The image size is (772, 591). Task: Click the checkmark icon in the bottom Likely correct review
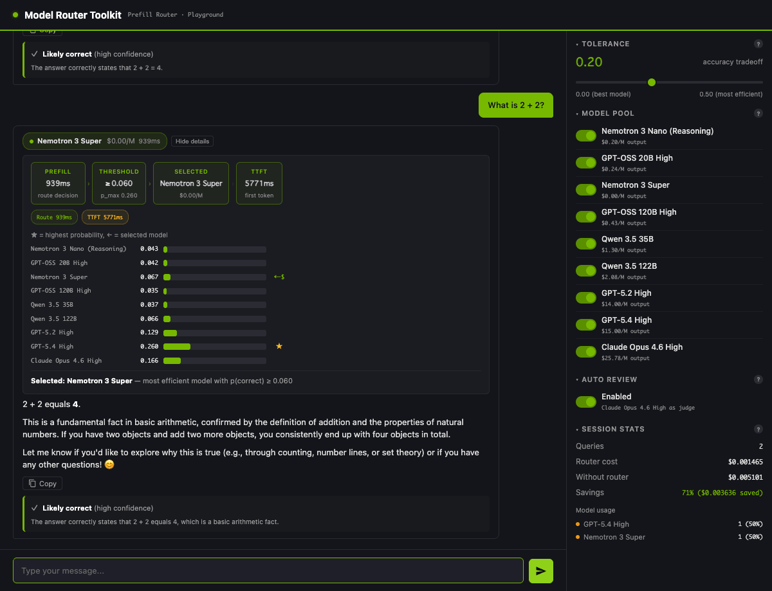35,508
